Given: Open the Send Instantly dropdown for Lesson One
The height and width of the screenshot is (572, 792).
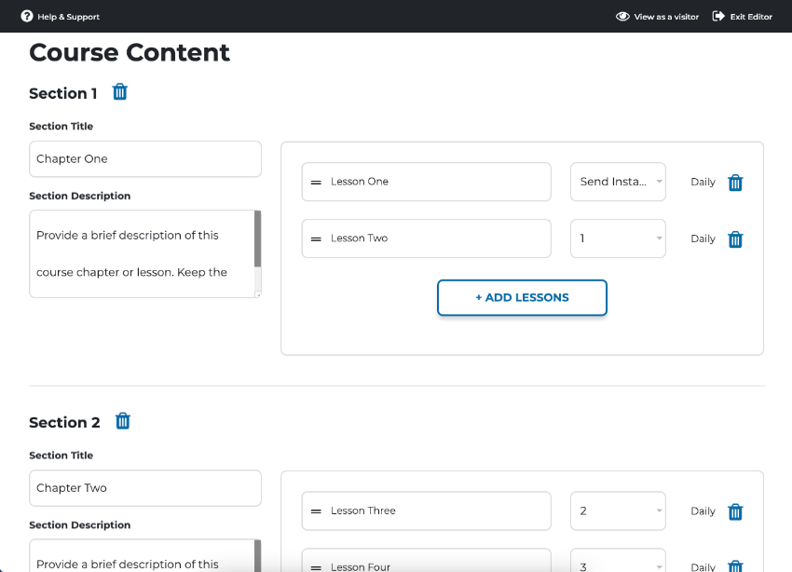Looking at the screenshot, I should pyautogui.click(x=618, y=182).
